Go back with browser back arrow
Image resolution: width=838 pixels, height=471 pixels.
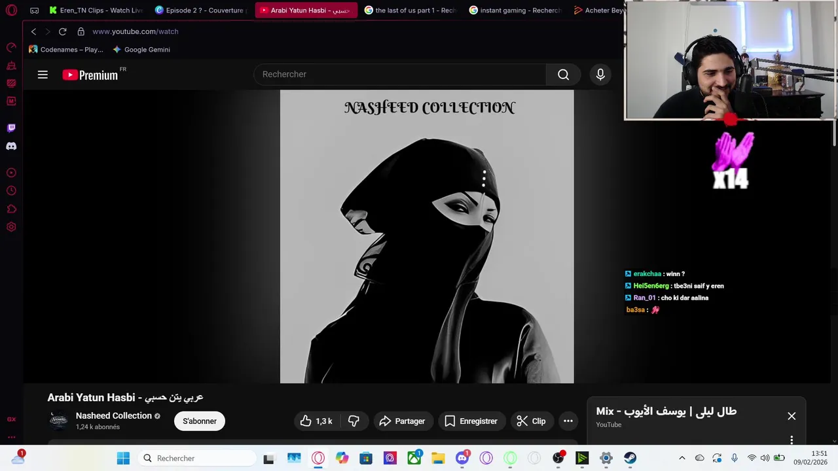[33, 31]
